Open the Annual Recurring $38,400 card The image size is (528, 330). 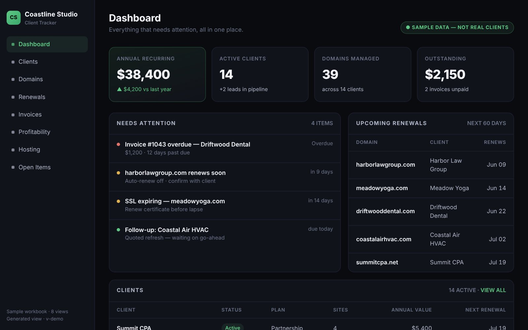pyautogui.click(x=157, y=74)
